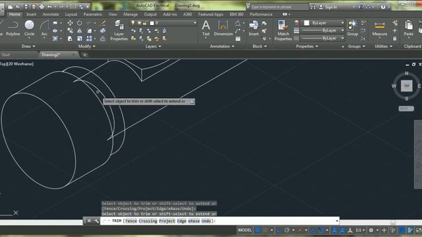Click the Group tool
This screenshot has height=237, width=422.
pyautogui.click(x=352, y=28)
